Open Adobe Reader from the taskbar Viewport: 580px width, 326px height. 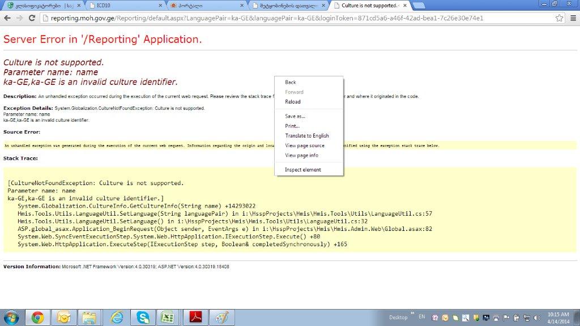pyautogui.click(x=195, y=317)
